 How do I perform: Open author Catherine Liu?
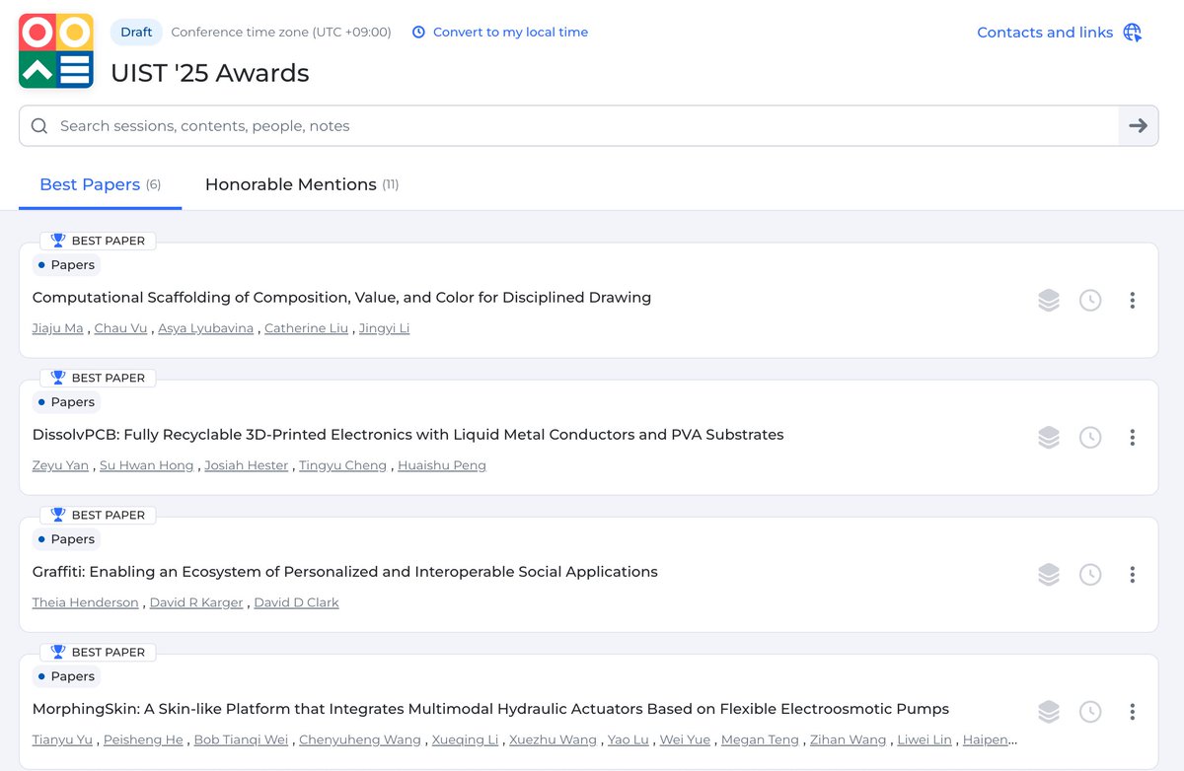point(307,328)
